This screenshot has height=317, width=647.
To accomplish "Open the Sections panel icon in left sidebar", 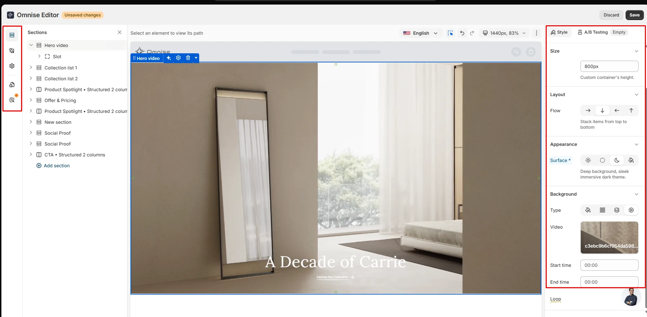I will (12, 35).
